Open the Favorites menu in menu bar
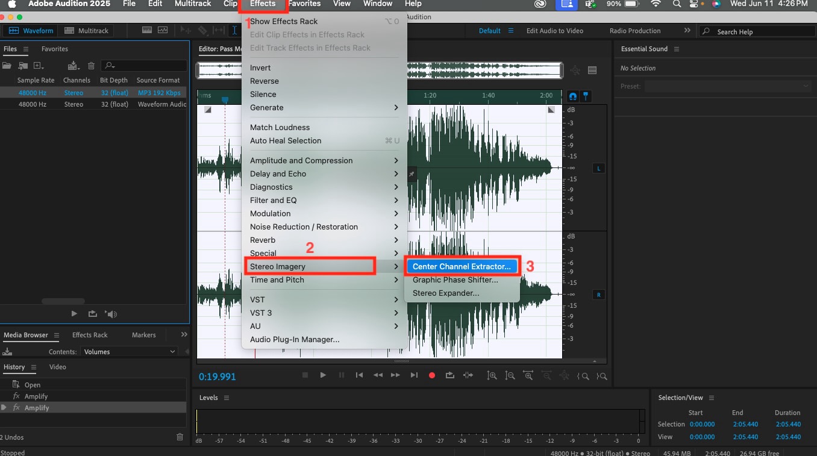 (x=304, y=4)
